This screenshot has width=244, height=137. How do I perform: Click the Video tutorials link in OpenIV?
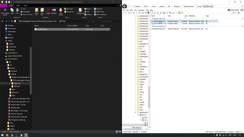pyautogui.click(x=233, y=10)
